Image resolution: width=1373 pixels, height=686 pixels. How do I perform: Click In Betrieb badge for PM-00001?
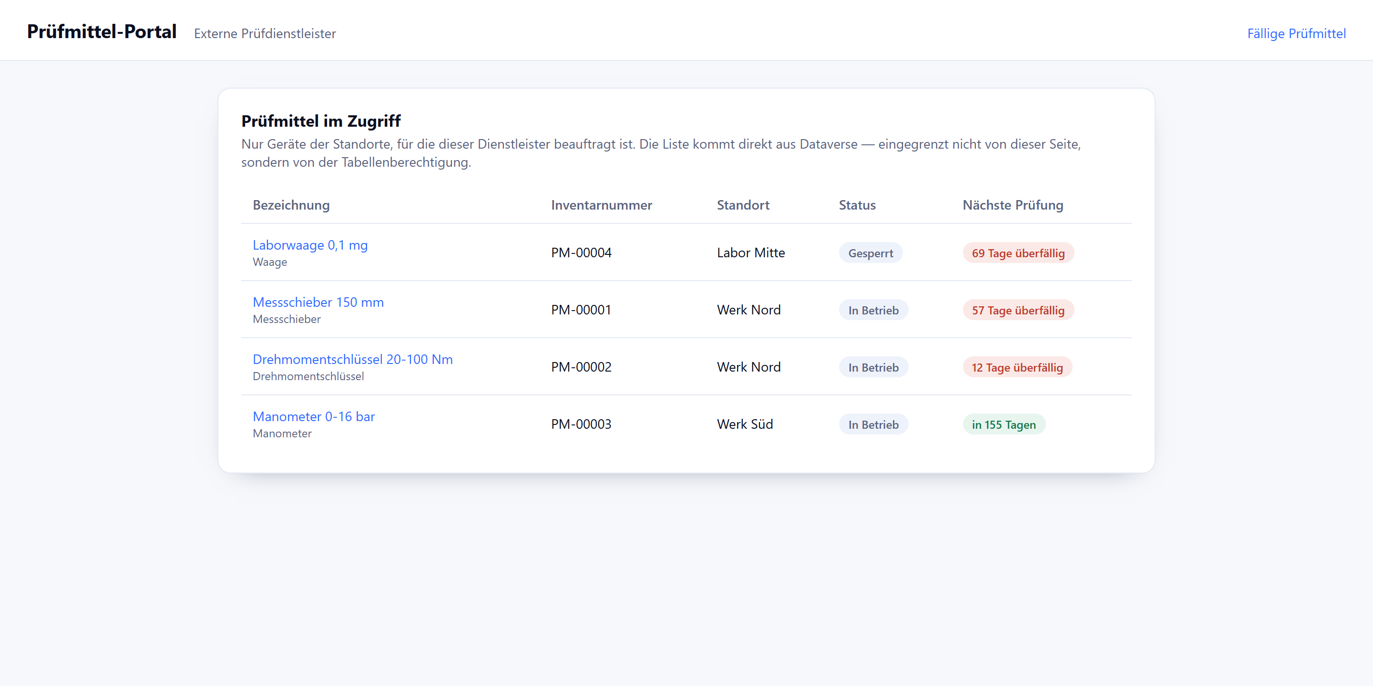[x=873, y=310]
